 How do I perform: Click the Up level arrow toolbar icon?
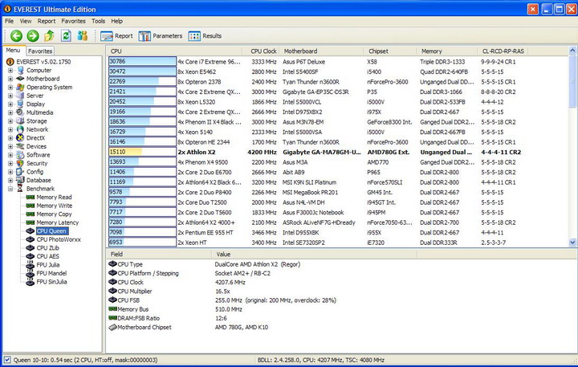coord(50,36)
